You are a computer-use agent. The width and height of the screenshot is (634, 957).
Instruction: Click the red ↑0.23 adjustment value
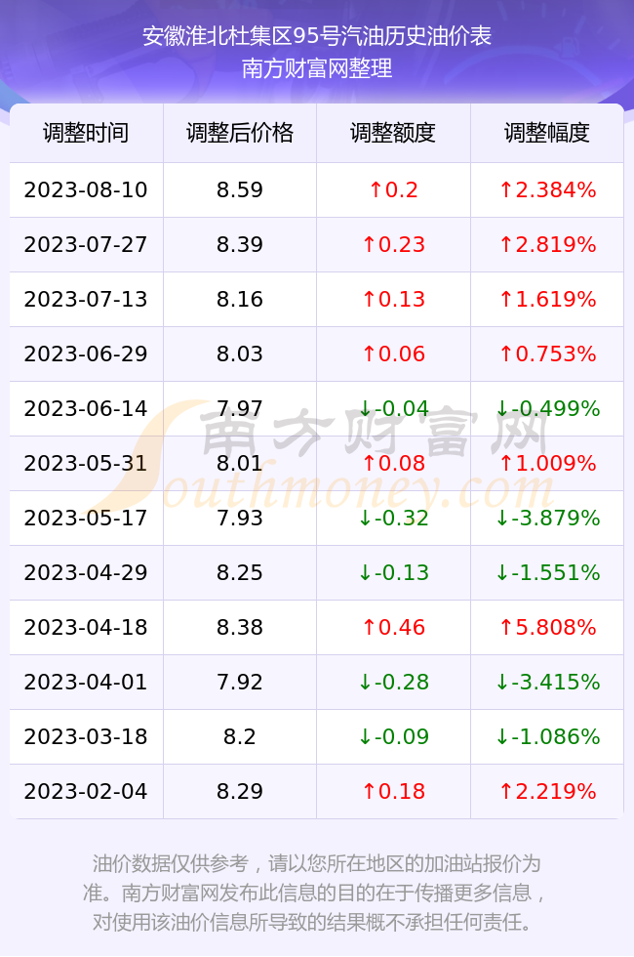[393, 245]
